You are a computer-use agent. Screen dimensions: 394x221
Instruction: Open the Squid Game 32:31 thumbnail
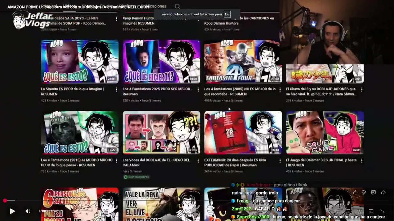(x=325, y=132)
